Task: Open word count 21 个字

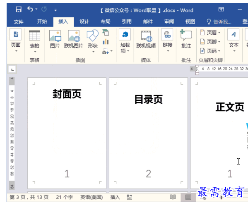Action: pos(65,197)
